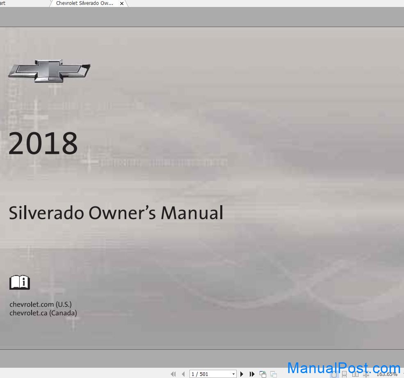Click the open book info icon
The image size is (404, 378).
20,283
